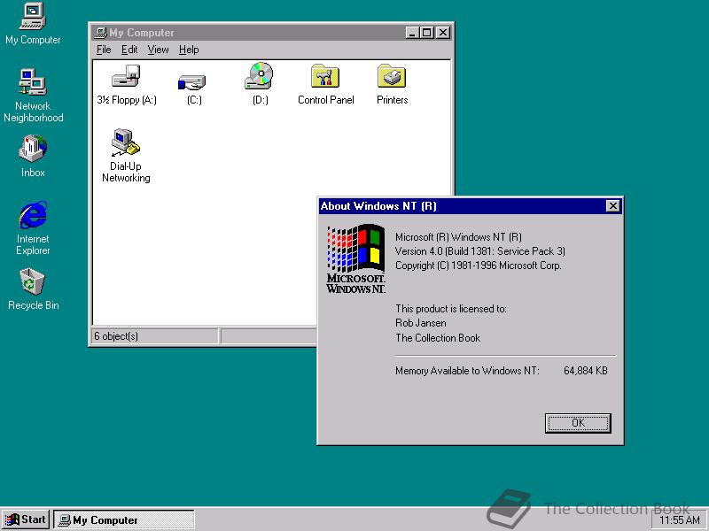
Task: Click the My Computer title bar system icon
Action: point(100,33)
